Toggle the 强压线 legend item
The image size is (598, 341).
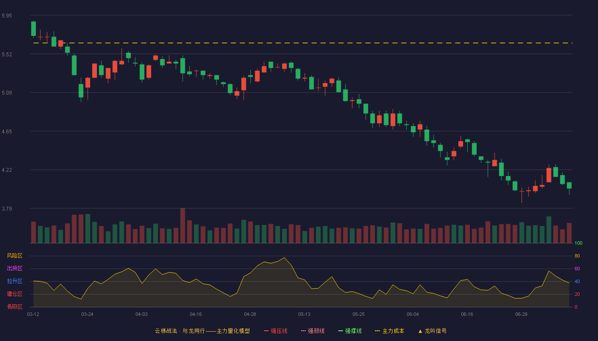276,331
